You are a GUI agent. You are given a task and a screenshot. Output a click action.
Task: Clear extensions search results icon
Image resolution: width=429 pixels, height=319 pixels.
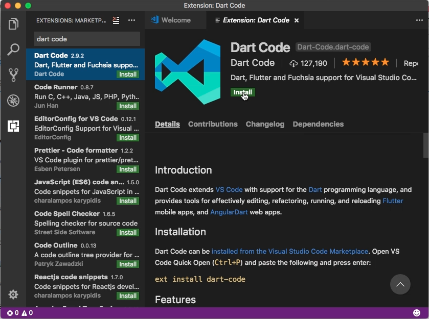(116, 20)
